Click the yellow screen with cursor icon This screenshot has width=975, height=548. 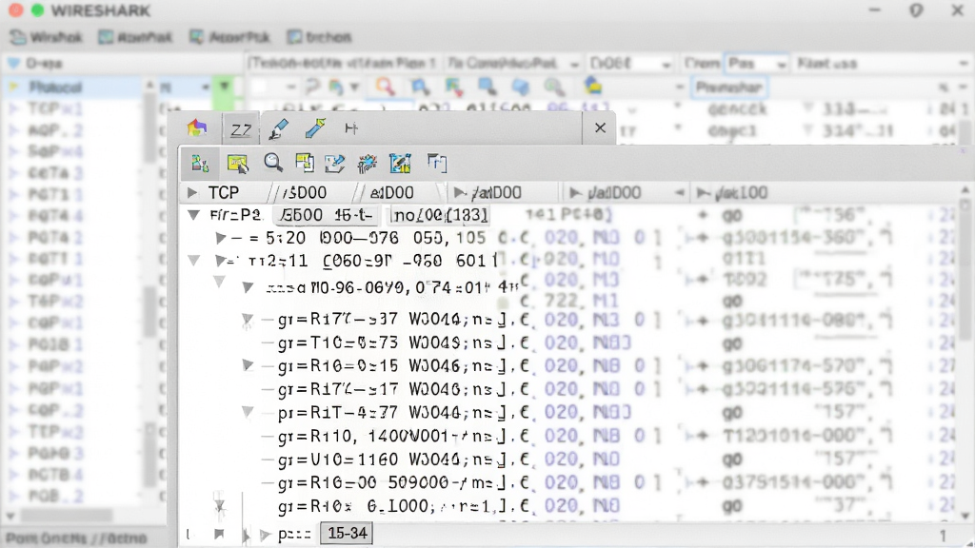coord(237,164)
